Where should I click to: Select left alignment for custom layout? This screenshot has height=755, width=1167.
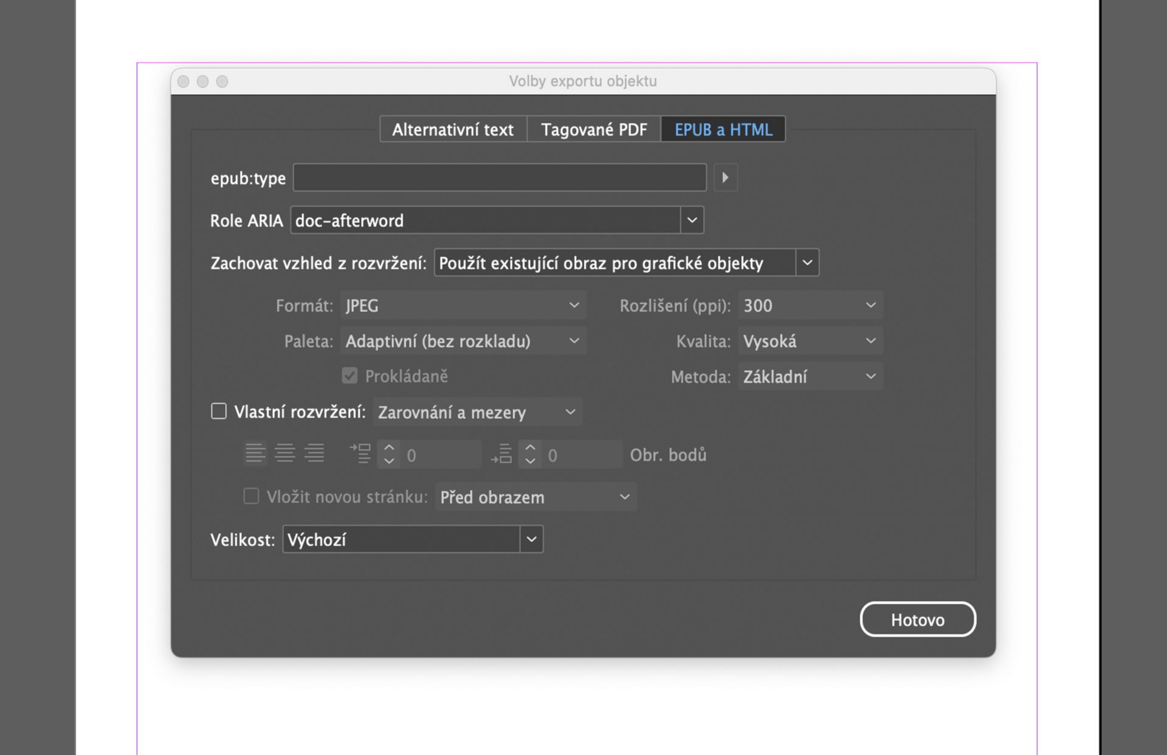point(255,452)
